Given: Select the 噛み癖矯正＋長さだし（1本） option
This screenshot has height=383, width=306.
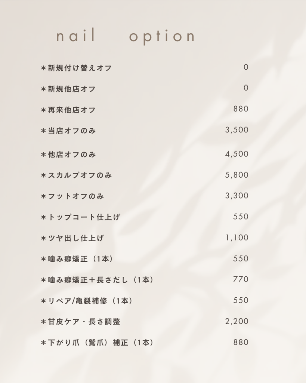Looking at the screenshot, I should click(97, 280).
